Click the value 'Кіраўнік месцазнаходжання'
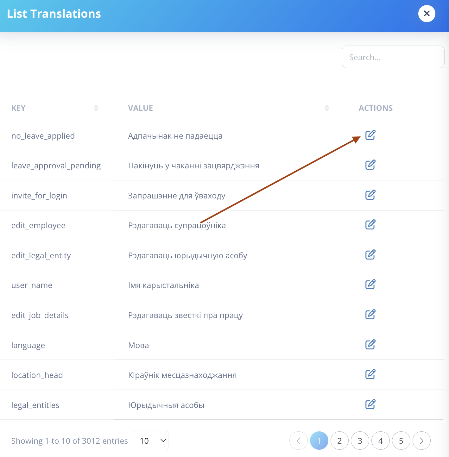 pos(182,375)
